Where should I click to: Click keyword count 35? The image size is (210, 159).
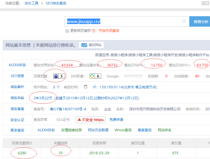61,153
